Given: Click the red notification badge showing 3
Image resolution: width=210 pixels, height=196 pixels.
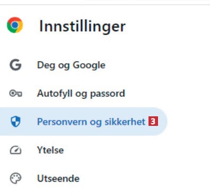Looking at the screenshot, I should [x=153, y=122].
